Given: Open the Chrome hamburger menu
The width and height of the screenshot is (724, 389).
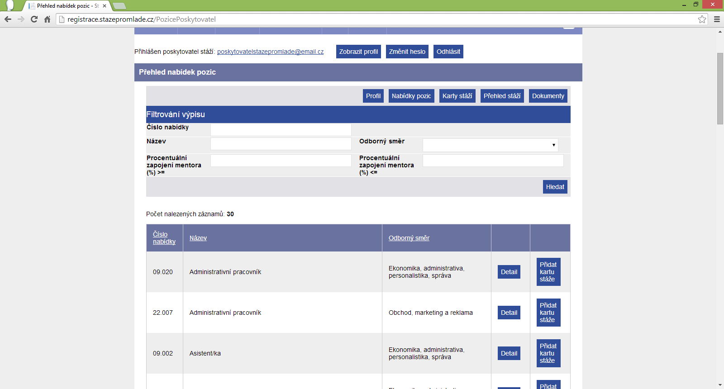Looking at the screenshot, I should click(717, 19).
